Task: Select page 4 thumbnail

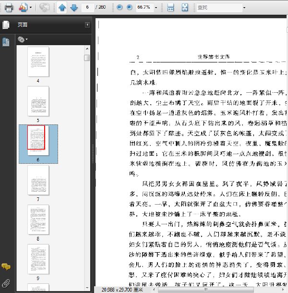Action: [38, 62]
